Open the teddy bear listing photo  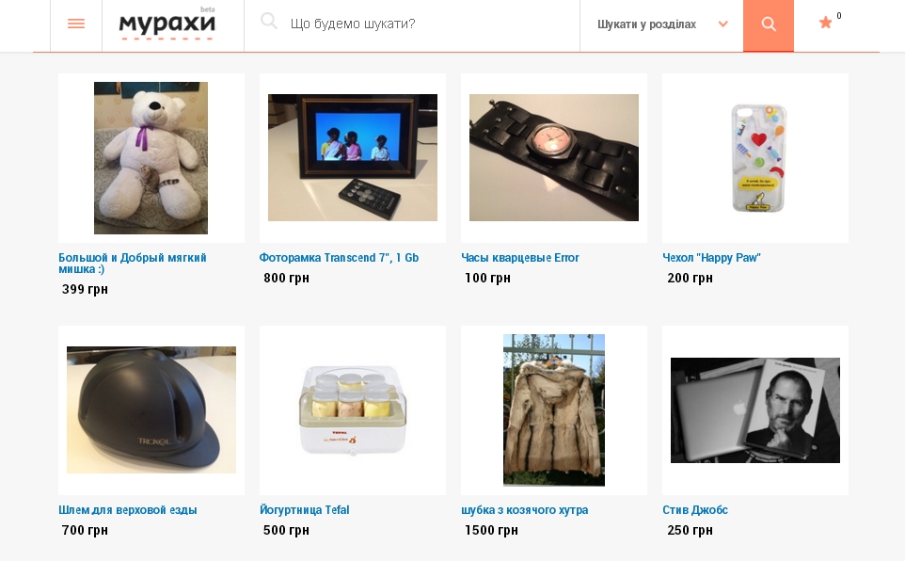[151, 158]
